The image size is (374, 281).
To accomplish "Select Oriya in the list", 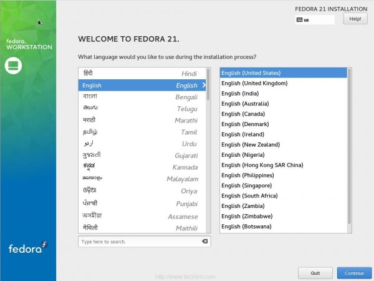I will coord(142,191).
